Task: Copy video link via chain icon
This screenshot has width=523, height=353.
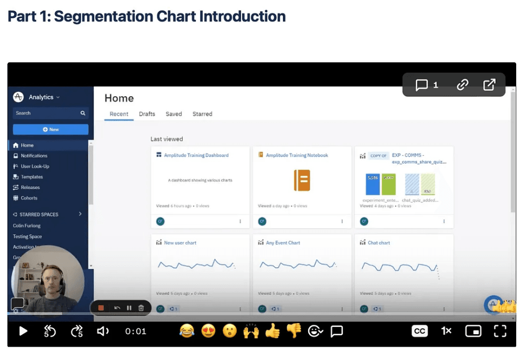Action: [x=462, y=85]
